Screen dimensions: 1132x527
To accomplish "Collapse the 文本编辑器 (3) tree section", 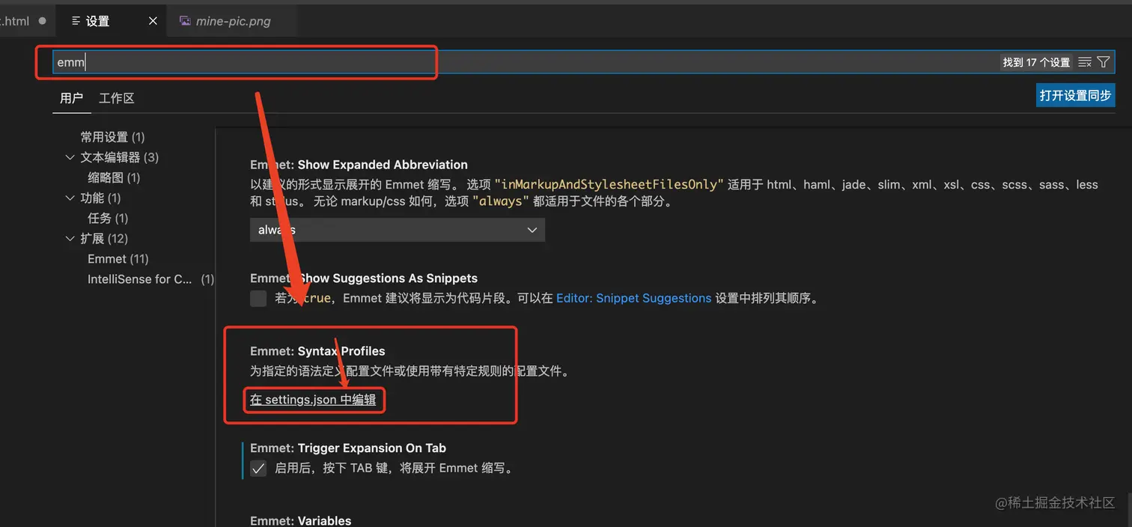I will pyautogui.click(x=70, y=157).
